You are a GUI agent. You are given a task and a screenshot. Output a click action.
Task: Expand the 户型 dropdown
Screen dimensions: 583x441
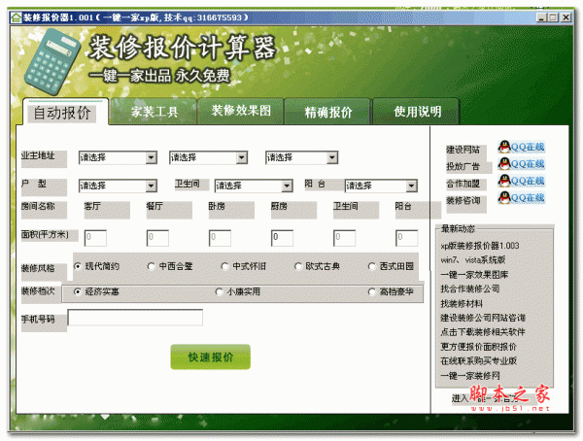point(118,186)
